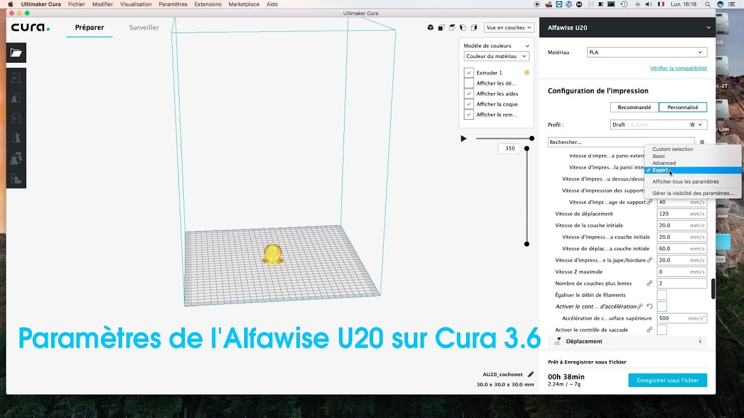This screenshot has width=744, height=418.
Task: Click the pencil icon next to AU20_cochonet
Action: click(531, 374)
